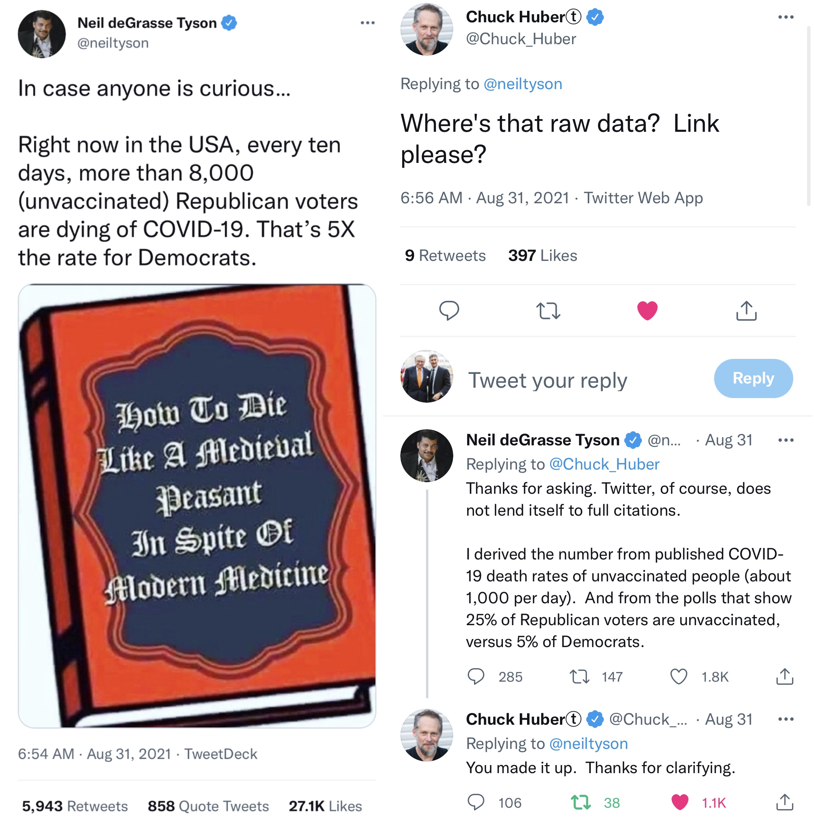Share the 'You made it up' tweet
814x830 pixels.
point(784,802)
